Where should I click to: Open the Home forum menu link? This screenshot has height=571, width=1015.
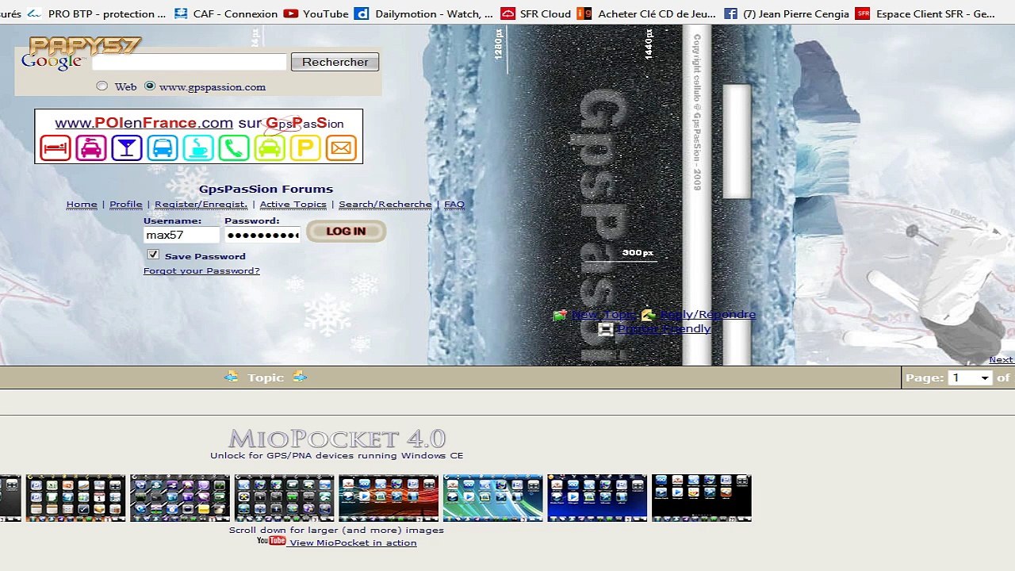point(82,204)
